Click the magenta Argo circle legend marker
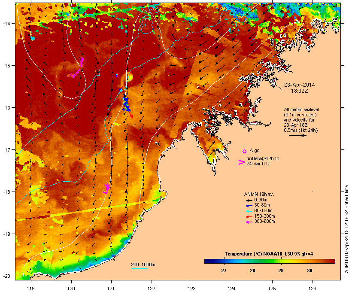Screen dimensions: 352x292 245,151
